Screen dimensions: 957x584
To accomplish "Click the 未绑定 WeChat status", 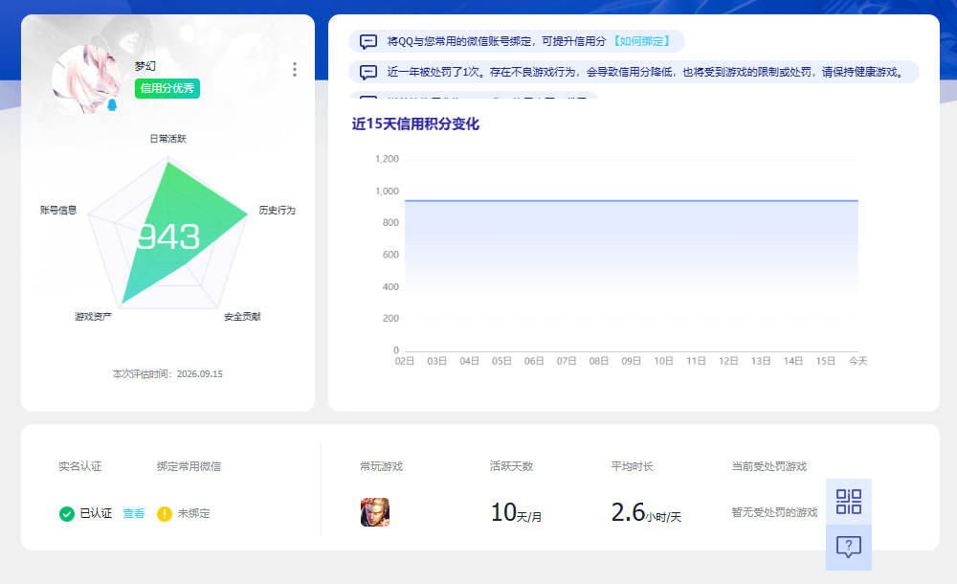I will point(193,514).
